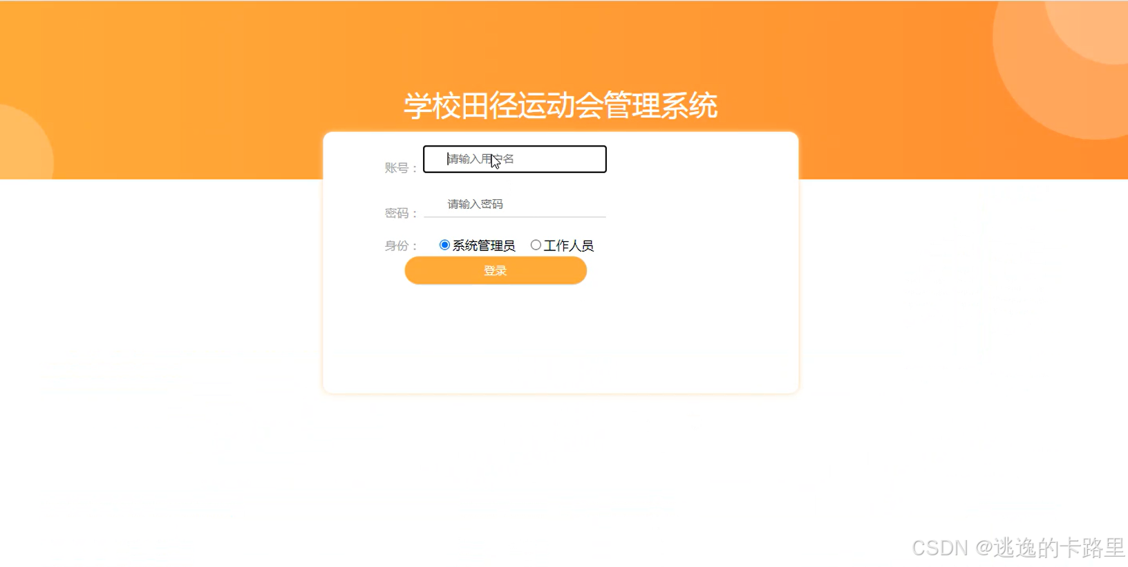The image size is (1128, 567).
Task: Click the half circle at the banner's left edge
Action: [24, 142]
